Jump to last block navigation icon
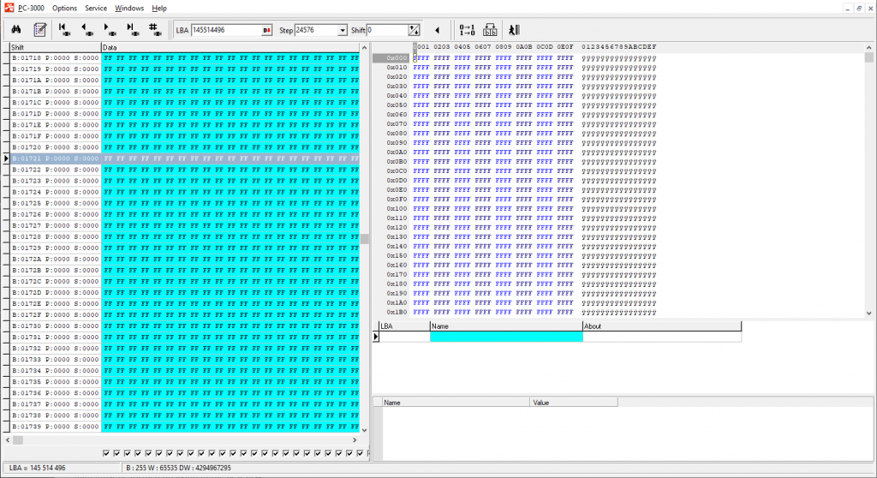877x478 pixels. 133,30
